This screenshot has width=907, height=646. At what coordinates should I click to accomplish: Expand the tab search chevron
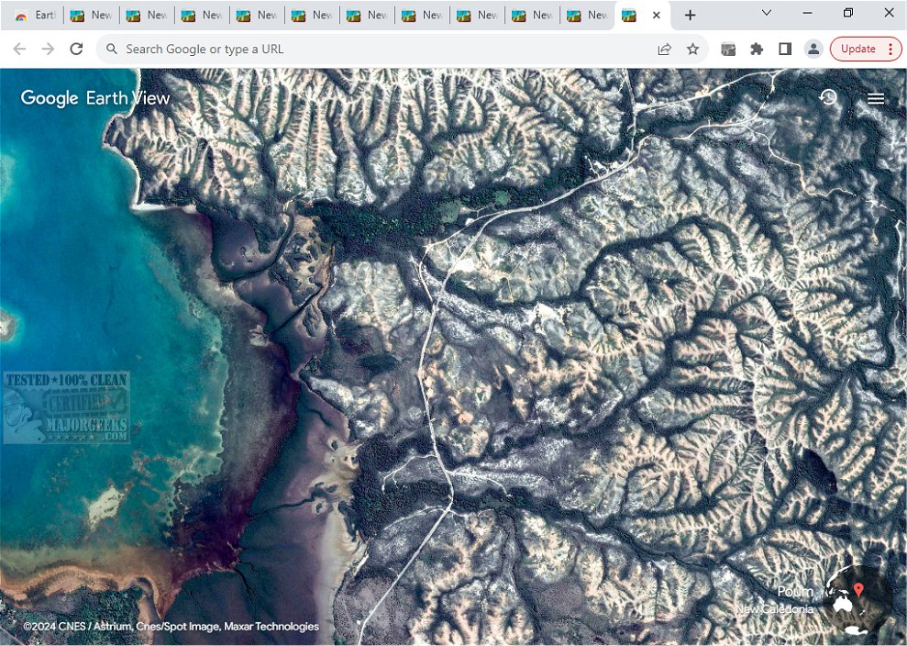click(767, 13)
